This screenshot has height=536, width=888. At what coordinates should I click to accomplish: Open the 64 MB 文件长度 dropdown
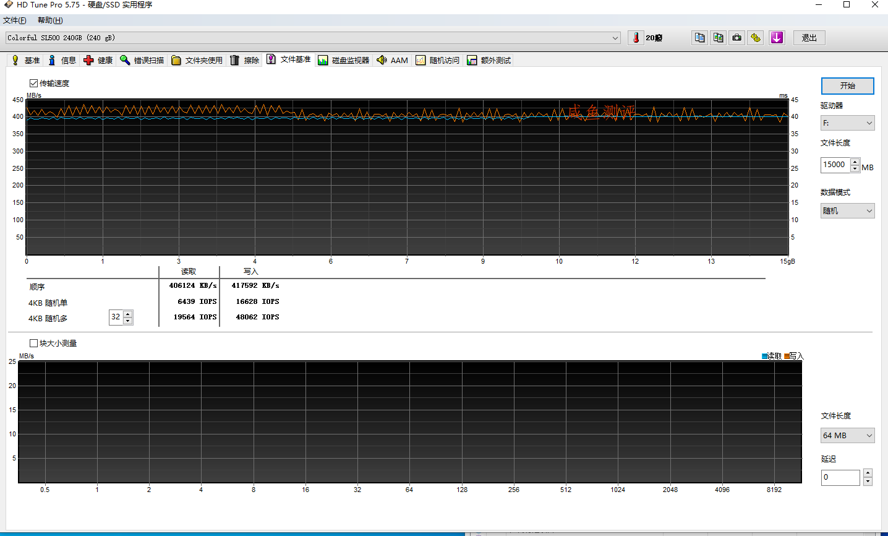[847, 436]
